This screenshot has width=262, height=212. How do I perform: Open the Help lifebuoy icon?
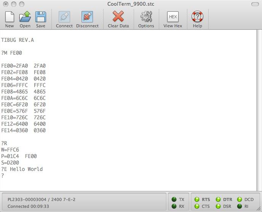pyautogui.click(x=197, y=17)
